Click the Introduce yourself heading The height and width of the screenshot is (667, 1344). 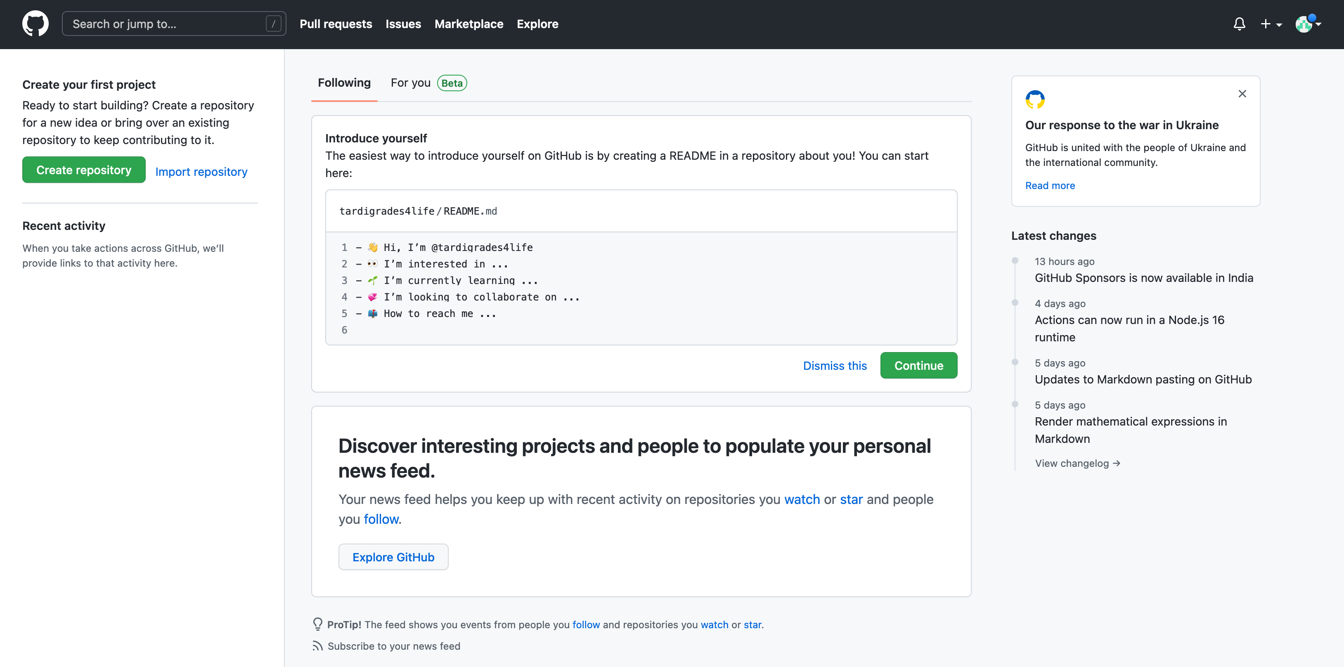click(x=376, y=138)
